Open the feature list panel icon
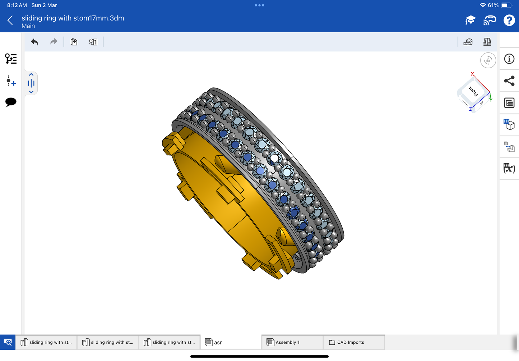The width and height of the screenshot is (519, 361). pyautogui.click(x=11, y=59)
